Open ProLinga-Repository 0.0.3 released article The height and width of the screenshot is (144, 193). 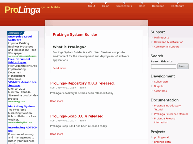[x=82, y=83]
